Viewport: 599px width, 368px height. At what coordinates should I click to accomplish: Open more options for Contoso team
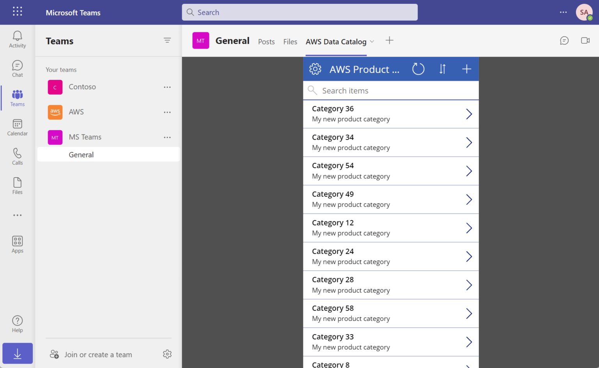coord(167,87)
